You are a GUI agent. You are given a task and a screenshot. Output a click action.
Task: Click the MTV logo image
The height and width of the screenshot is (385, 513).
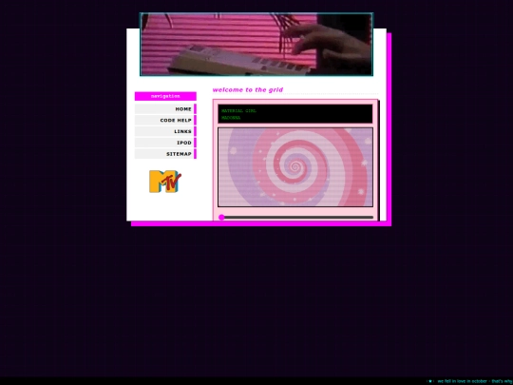165,182
